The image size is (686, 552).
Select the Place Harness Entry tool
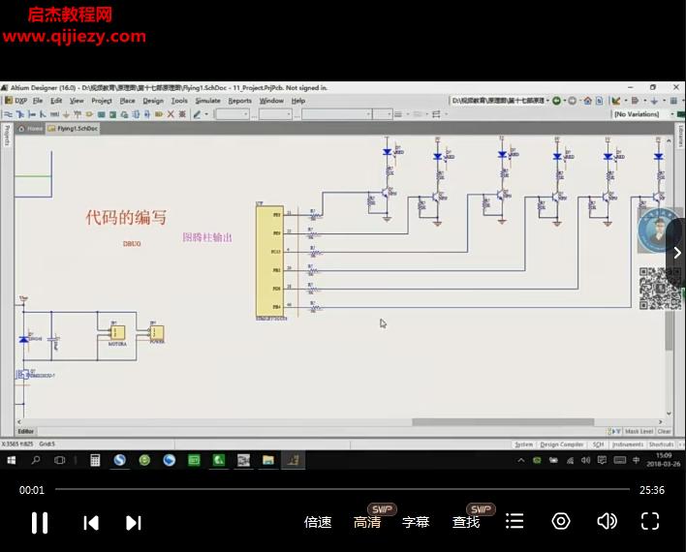(x=147, y=114)
